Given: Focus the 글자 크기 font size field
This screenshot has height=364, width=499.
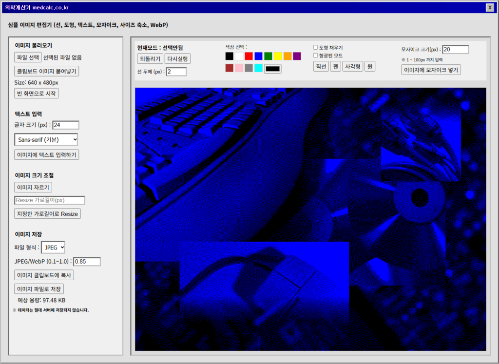Looking at the screenshot, I should [66, 125].
